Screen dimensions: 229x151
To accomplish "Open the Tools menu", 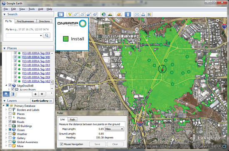I will [x=31, y=9].
